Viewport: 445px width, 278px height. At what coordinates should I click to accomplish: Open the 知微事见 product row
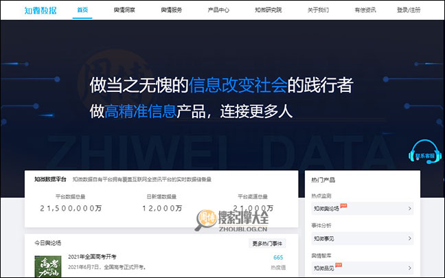pyautogui.click(x=363, y=239)
